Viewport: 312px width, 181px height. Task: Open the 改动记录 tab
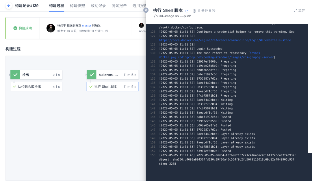point(98,5)
